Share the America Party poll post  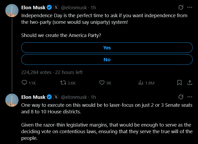click(190, 83)
